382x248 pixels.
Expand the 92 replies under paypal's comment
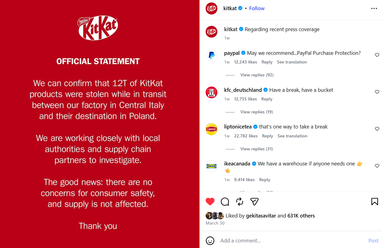pyautogui.click(x=257, y=75)
